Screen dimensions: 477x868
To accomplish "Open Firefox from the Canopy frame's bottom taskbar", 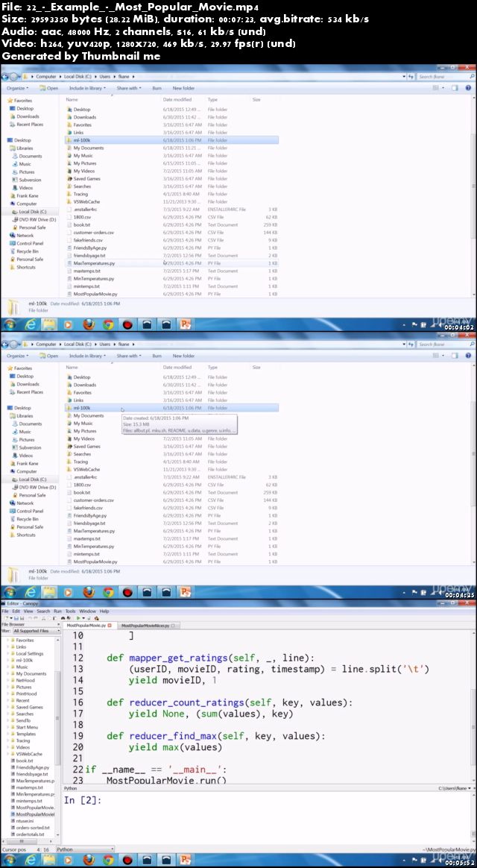I will 89,861.
